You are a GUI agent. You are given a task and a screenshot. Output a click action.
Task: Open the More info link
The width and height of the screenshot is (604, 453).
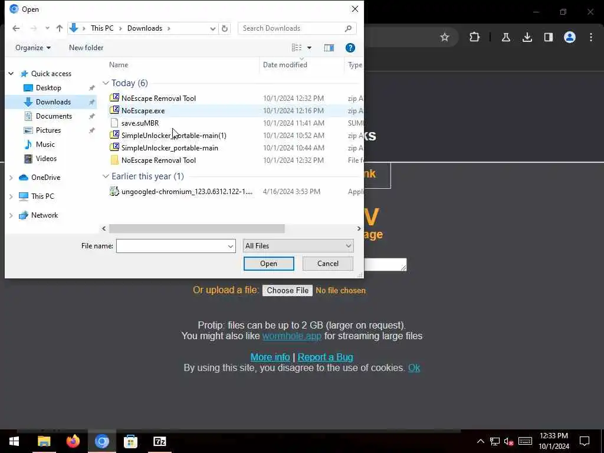[270, 357]
